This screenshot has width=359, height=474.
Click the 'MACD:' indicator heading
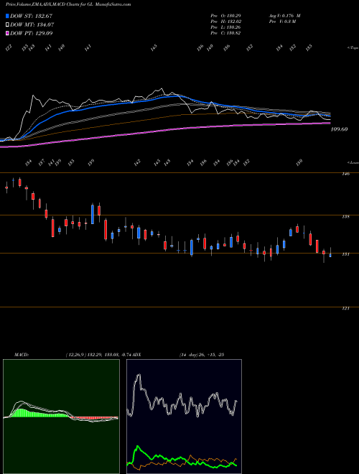click(21, 355)
